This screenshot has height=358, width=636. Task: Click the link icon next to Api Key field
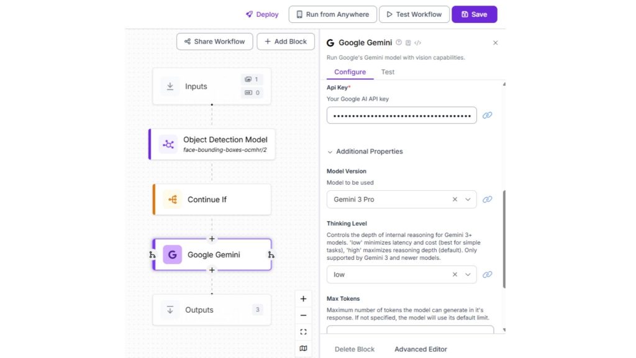click(x=488, y=116)
